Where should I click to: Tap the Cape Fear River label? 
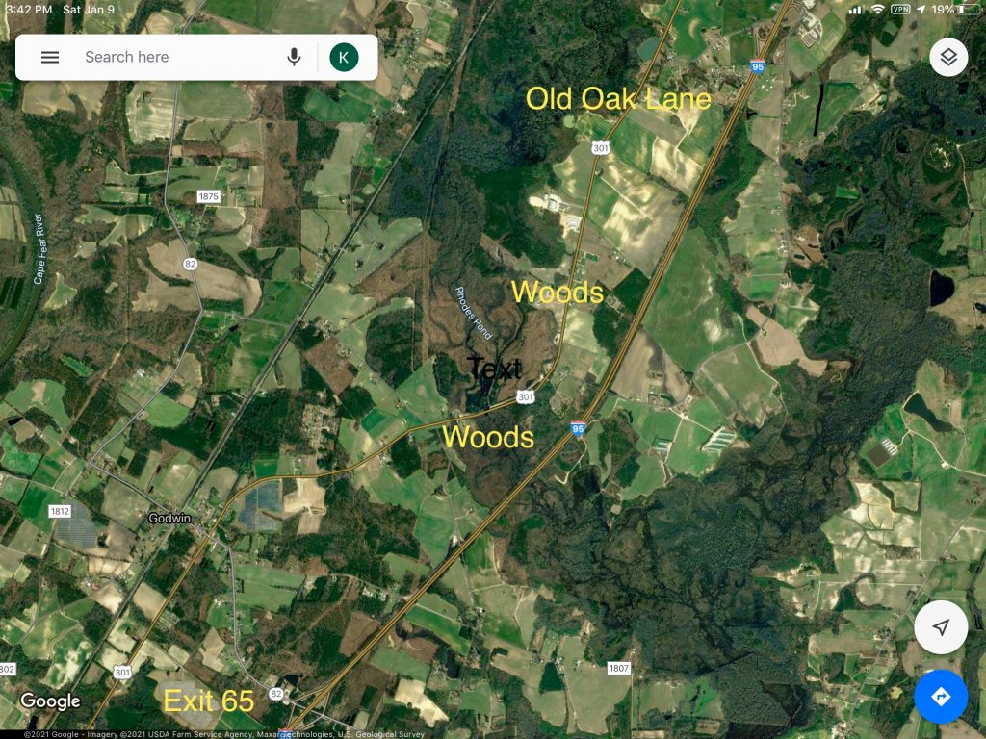point(39,249)
